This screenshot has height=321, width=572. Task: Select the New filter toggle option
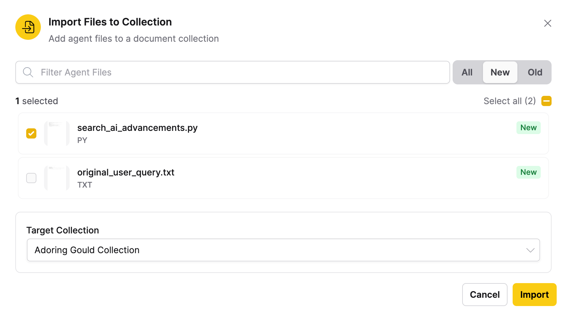tap(500, 72)
